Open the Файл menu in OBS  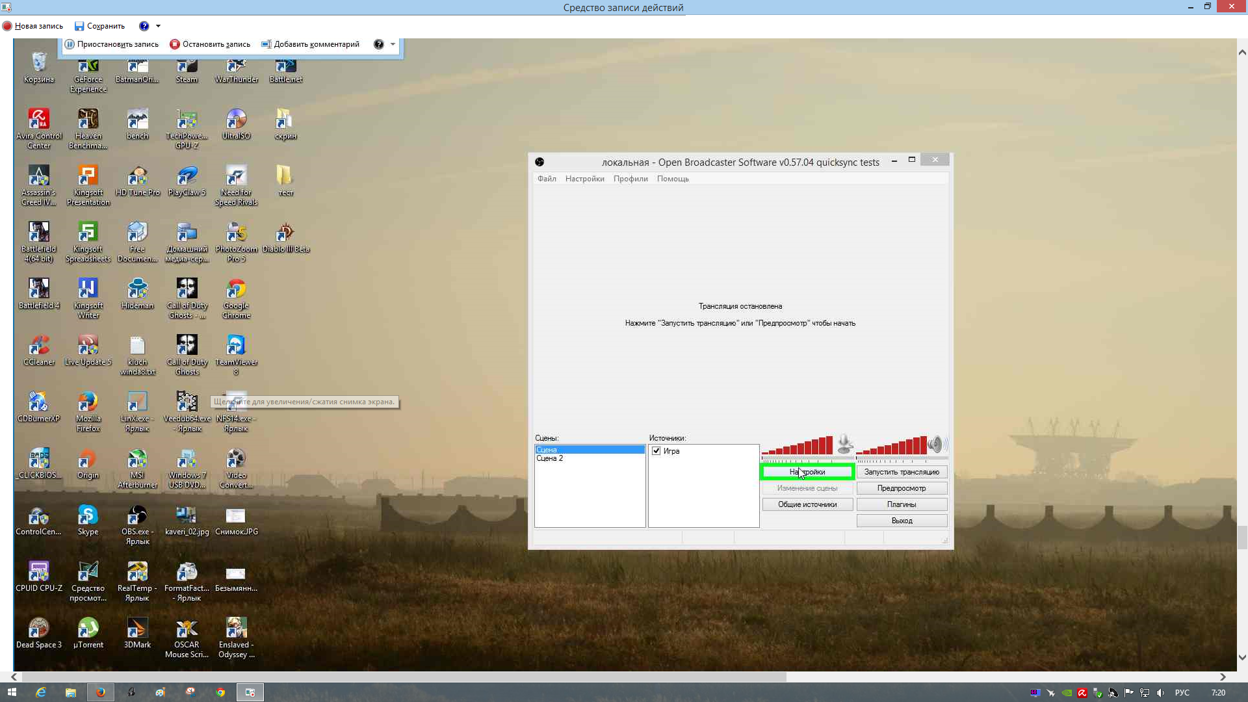click(546, 179)
